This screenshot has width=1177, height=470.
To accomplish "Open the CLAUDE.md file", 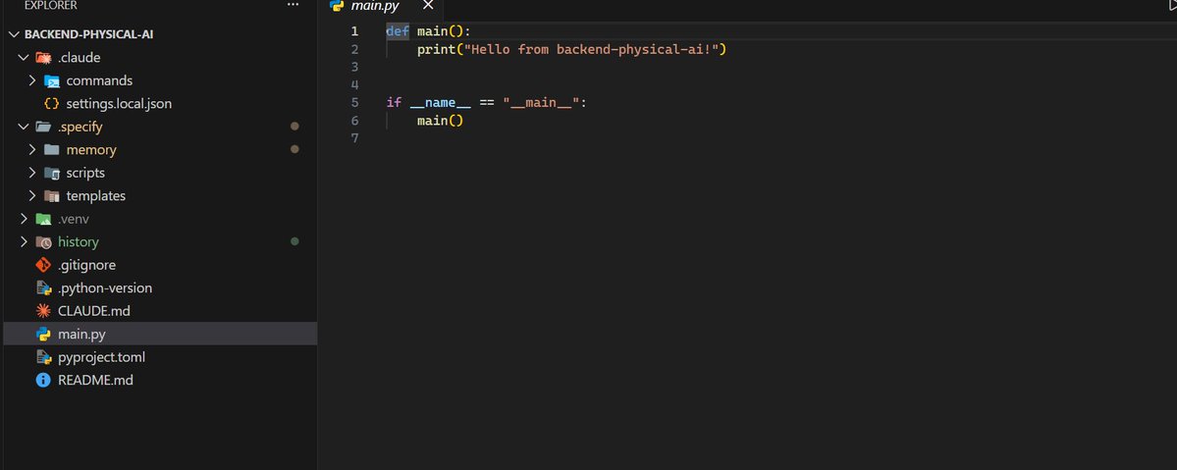I will coord(94,311).
